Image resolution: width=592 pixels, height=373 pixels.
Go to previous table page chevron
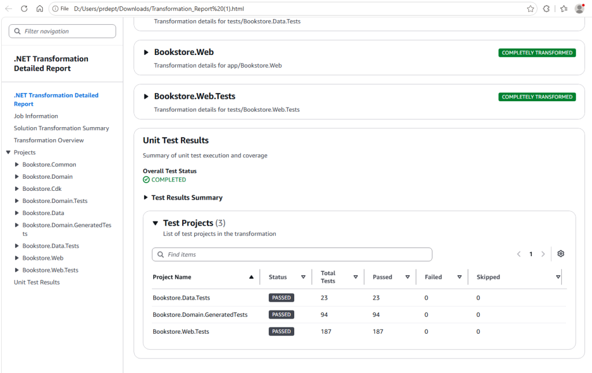pos(519,254)
